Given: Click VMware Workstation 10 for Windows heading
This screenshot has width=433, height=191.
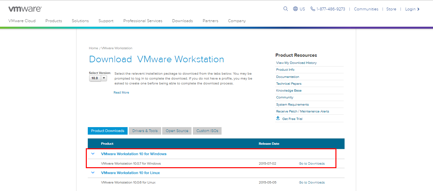Looking at the screenshot, I should click(134, 154).
